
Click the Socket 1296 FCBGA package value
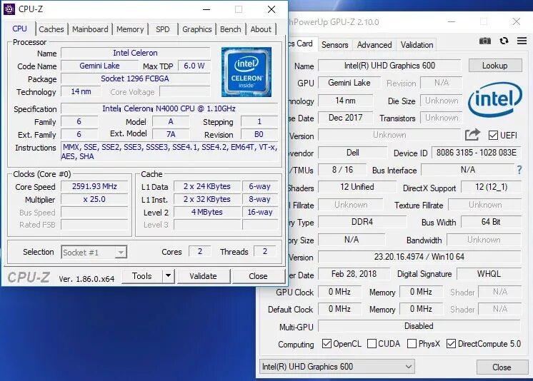pyautogui.click(x=135, y=78)
